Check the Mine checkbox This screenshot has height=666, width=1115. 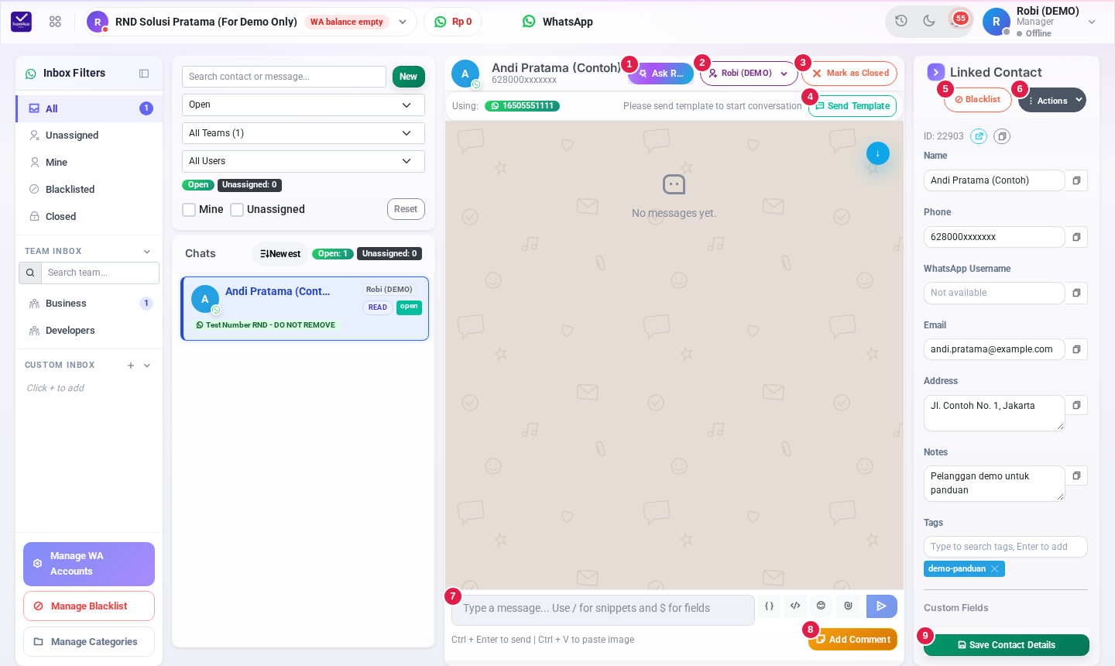point(189,210)
